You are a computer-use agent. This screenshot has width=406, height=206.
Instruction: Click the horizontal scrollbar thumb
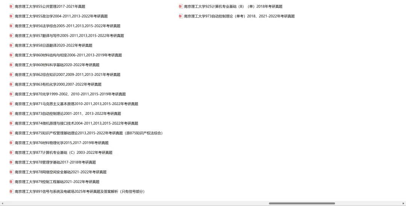click(302, 203)
